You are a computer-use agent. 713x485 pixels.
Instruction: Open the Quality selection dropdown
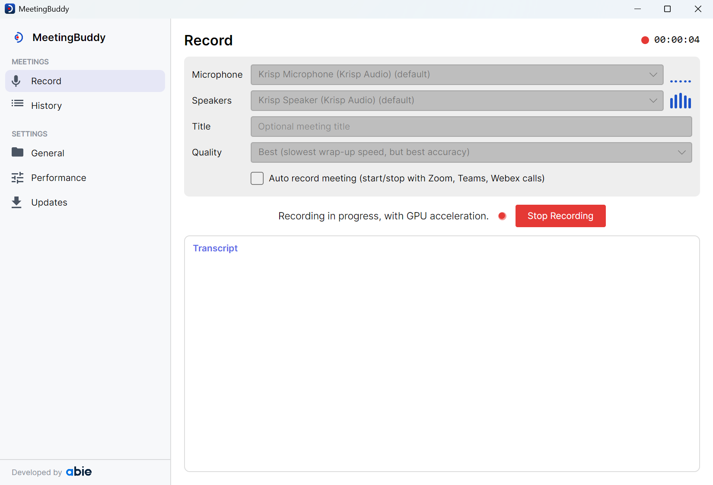[471, 152]
